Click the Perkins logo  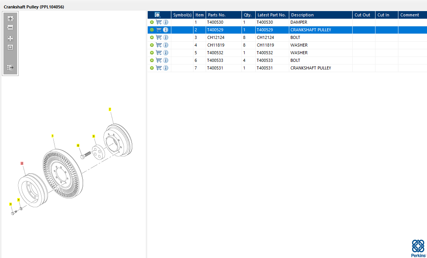click(418, 248)
